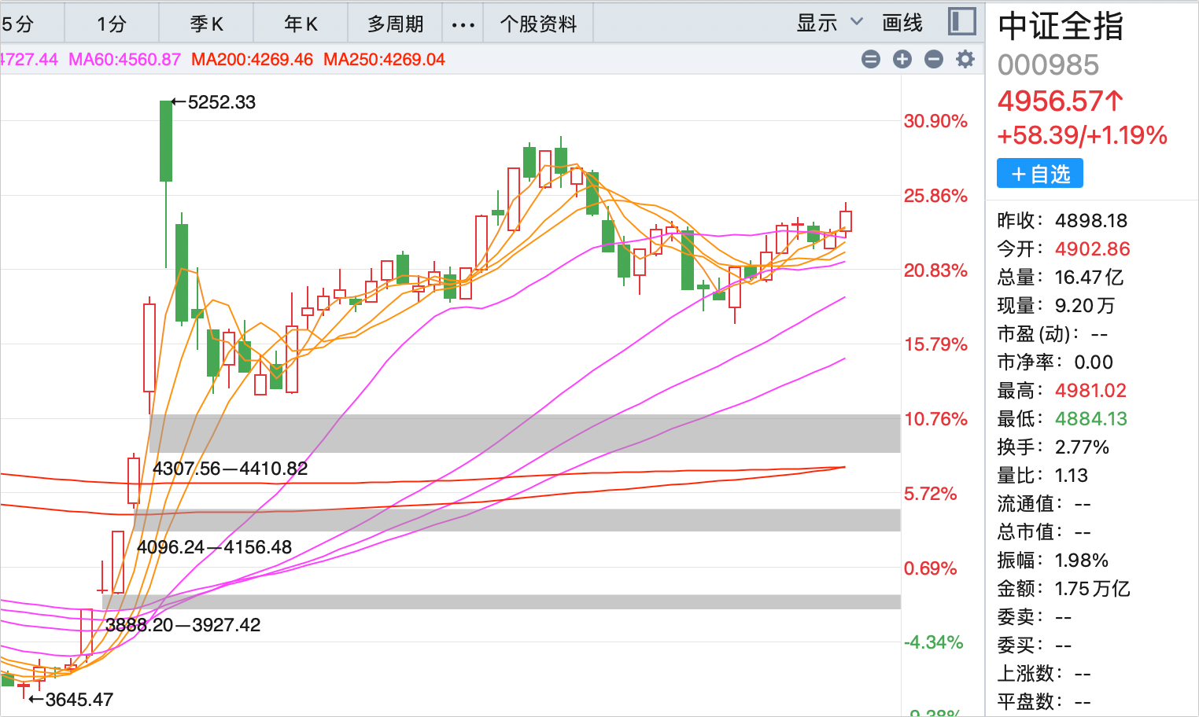This screenshot has height=717, width=1199.
Task: Select the 画线 drawing tool
Action: 902,23
